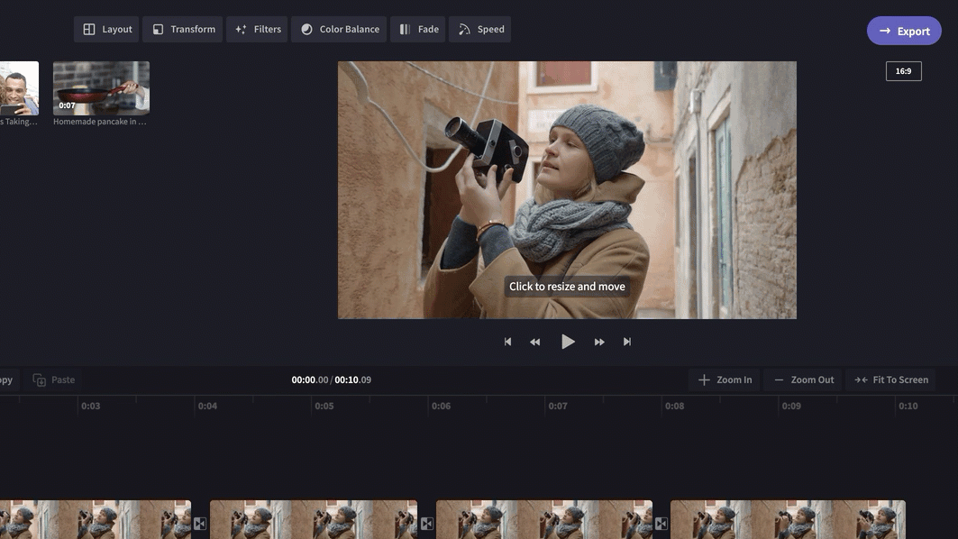This screenshot has height=539, width=958.
Task: Fast forward the video playback
Action: [599, 342]
